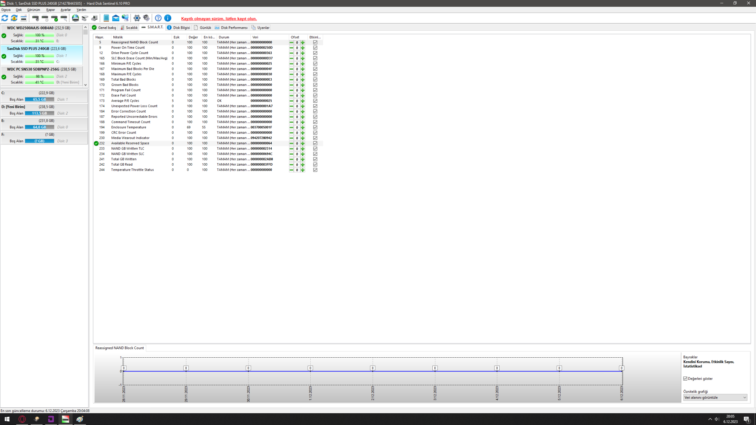Click the blue info toolbar icon
The image size is (756, 425).
pyautogui.click(x=168, y=18)
